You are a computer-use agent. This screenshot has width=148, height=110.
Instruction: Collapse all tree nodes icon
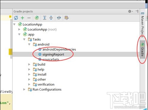pos(51,18)
